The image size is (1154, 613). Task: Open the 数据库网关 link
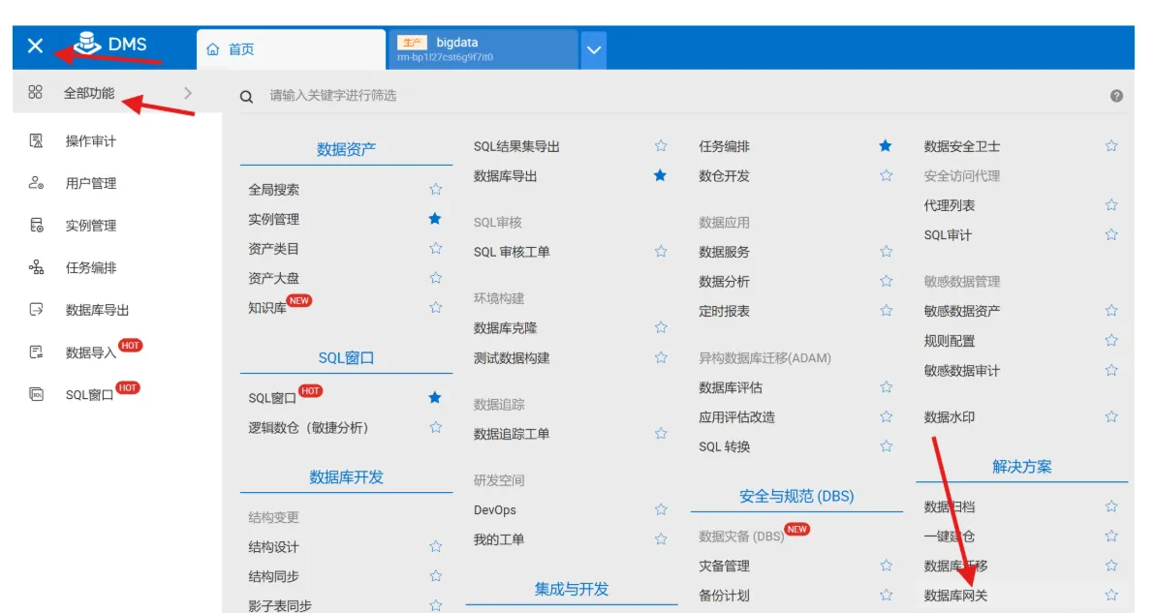[x=955, y=596]
